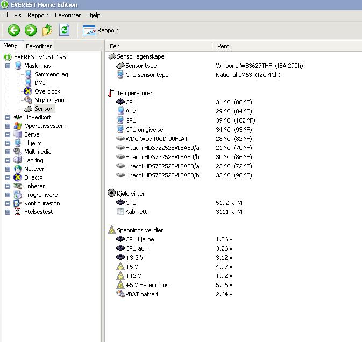Click the Temperaturer thermometer icon
Viewport: 362px width, 342px height.
(111, 93)
